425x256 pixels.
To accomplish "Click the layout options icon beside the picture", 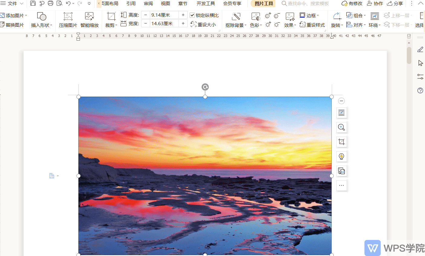I will [x=341, y=113].
